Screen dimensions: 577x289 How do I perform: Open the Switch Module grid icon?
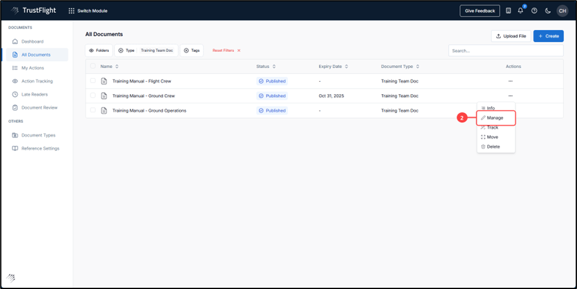click(72, 11)
